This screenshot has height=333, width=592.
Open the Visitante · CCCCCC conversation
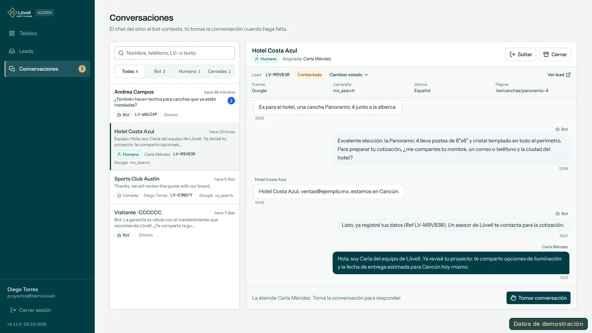coord(175,224)
